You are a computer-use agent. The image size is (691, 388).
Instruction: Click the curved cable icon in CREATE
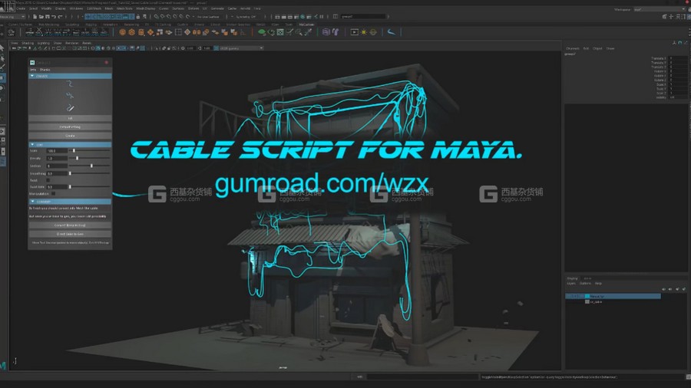click(70, 84)
